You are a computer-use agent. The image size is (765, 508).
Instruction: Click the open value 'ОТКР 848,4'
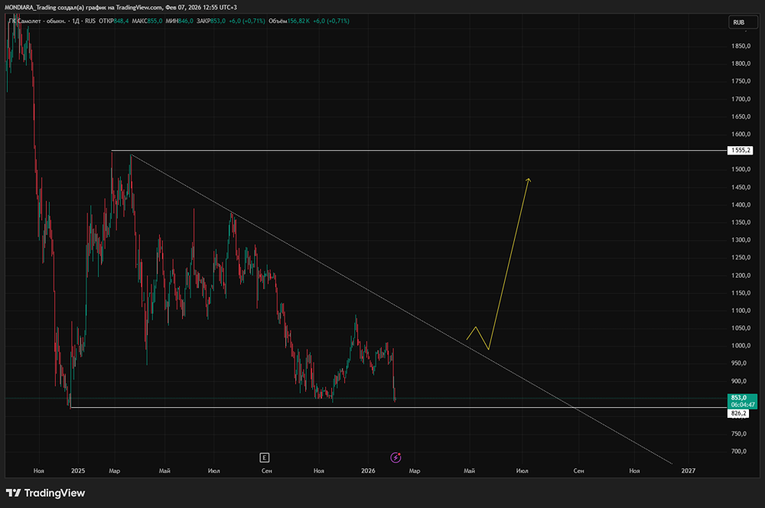(x=114, y=21)
